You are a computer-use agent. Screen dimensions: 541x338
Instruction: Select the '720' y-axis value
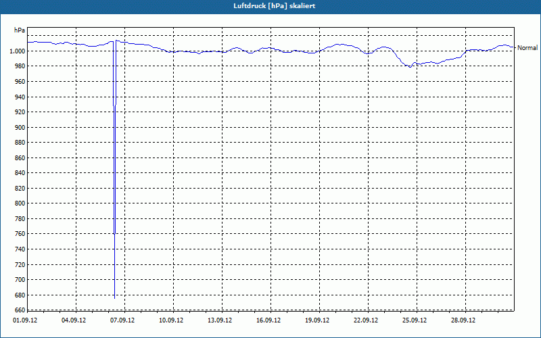click(x=20, y=264)
